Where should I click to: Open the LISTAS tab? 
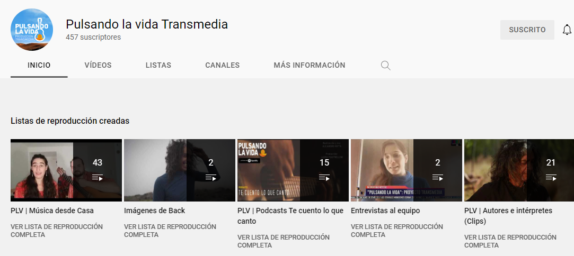tap(158, 66)
